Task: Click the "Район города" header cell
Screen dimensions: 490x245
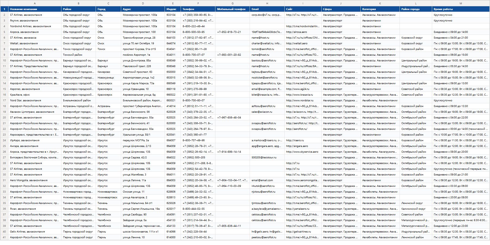Action: 416,9
